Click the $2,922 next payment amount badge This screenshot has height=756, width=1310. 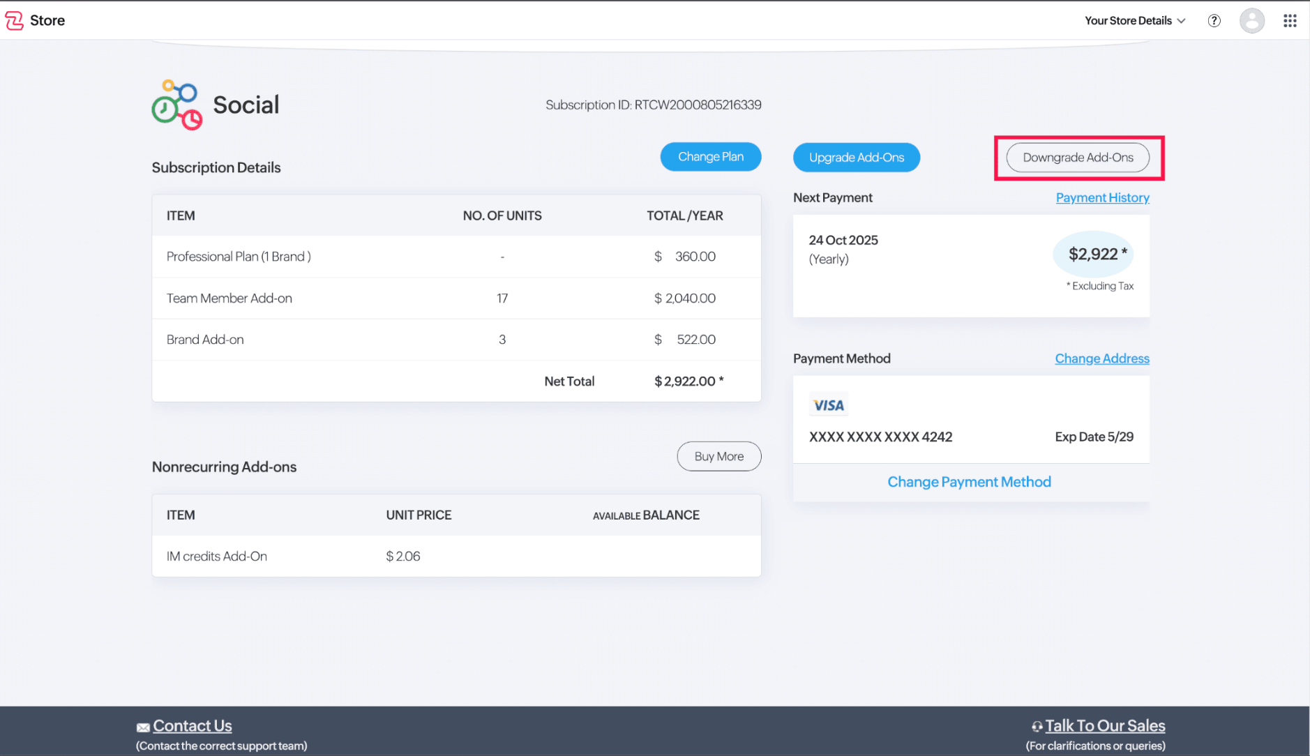pyautogui.click(x=1092, y=254)
